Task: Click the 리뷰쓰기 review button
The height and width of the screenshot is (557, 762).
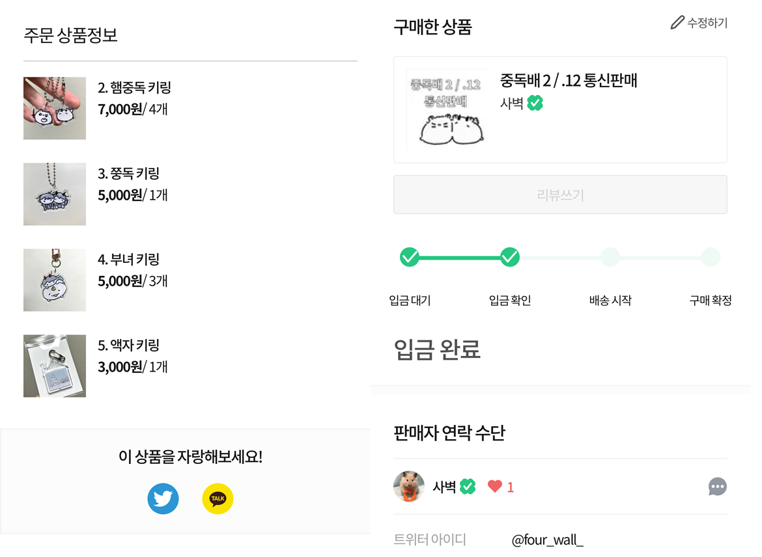Action: pos(560,195)
